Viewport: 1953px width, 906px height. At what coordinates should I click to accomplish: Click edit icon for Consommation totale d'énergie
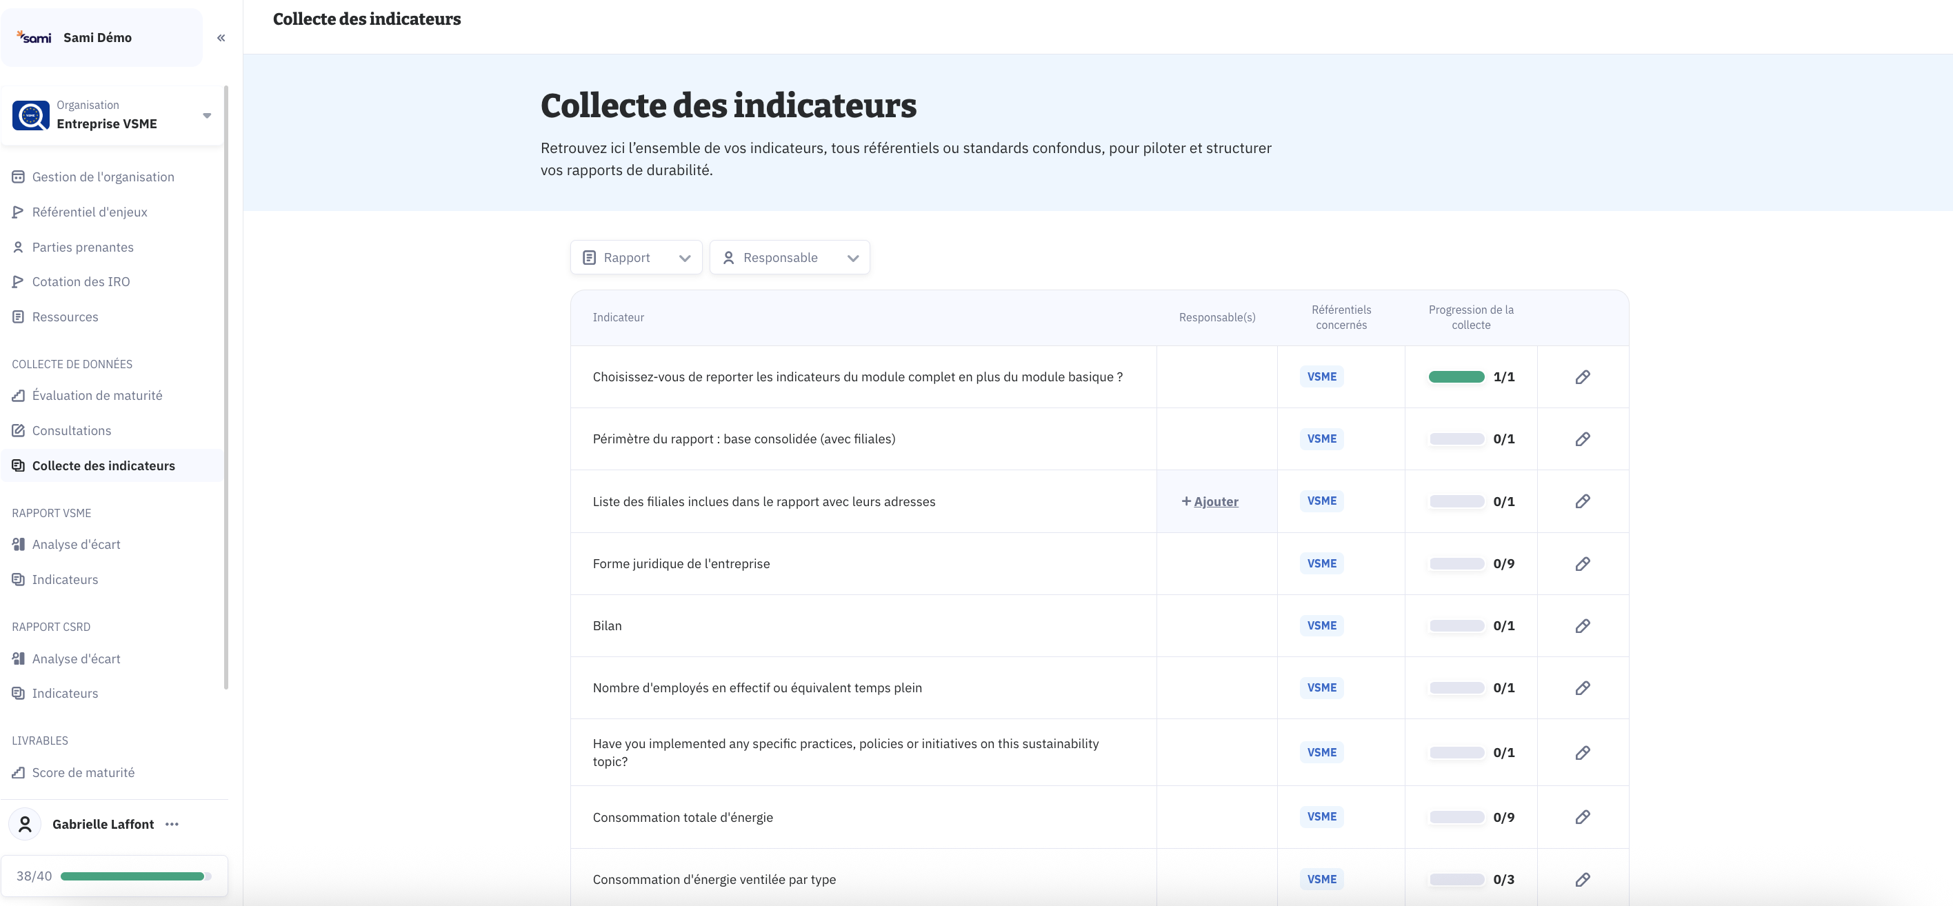coord(1582,817)
